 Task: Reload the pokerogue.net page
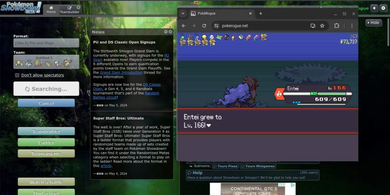click(x=204, y=26)
